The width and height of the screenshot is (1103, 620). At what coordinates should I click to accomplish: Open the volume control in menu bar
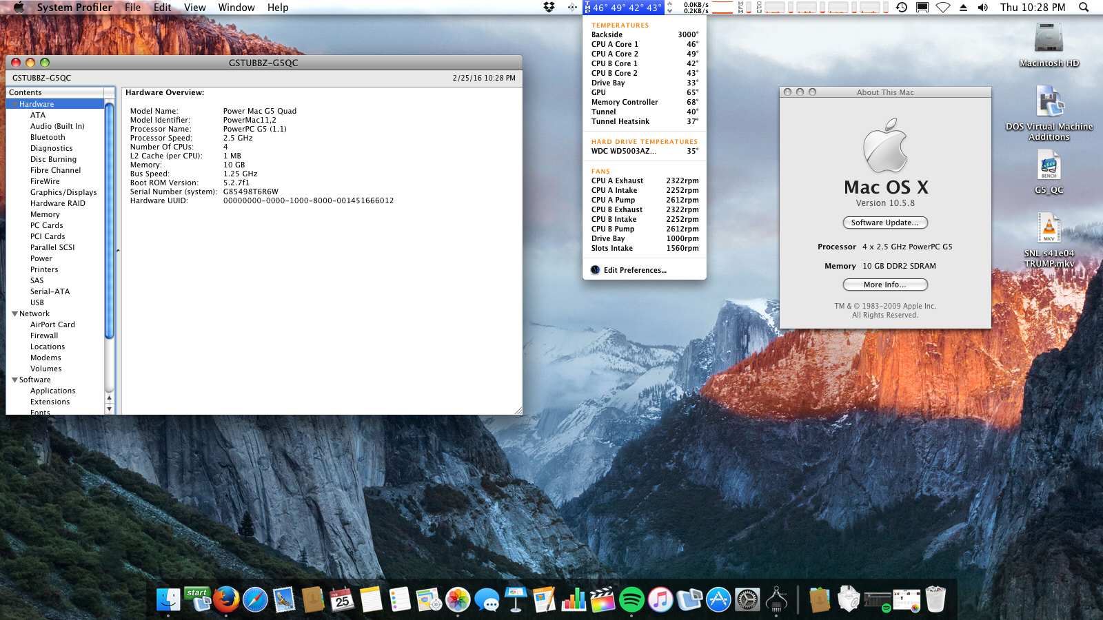click(983, 8)
